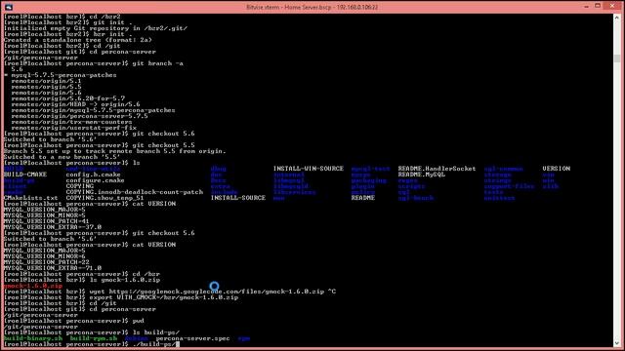Click 'COPYING.innodb-deadlock-count-patch' file name
The height and width of the screenshot is (351, 625).
click(x=135, y=192)
